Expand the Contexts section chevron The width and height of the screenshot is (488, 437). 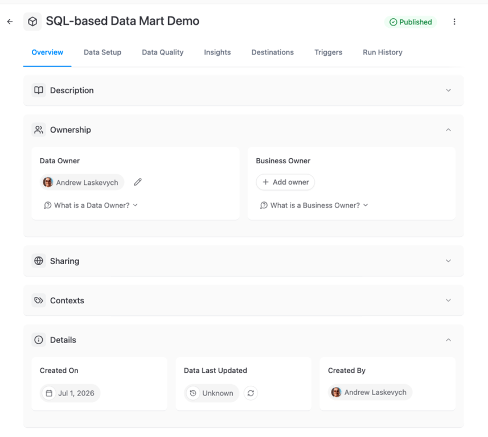[448, 300]
